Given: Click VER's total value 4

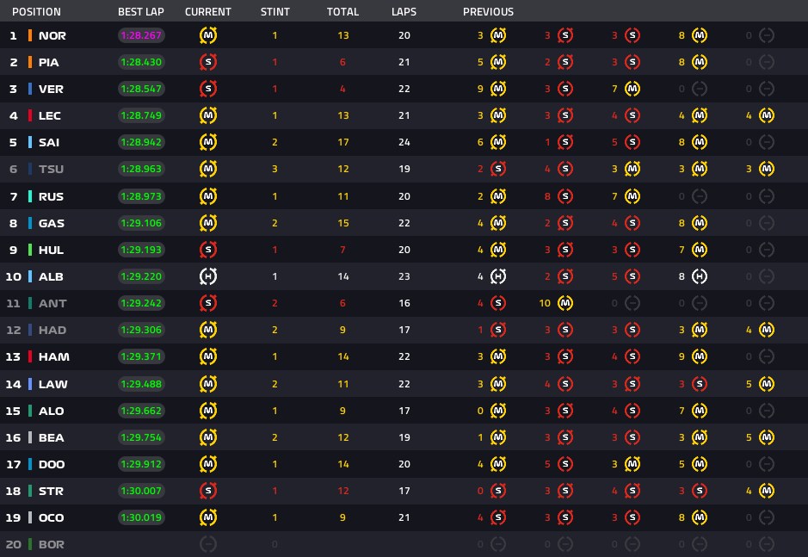Looking at the screenshot, I should [x=342, y=89].
